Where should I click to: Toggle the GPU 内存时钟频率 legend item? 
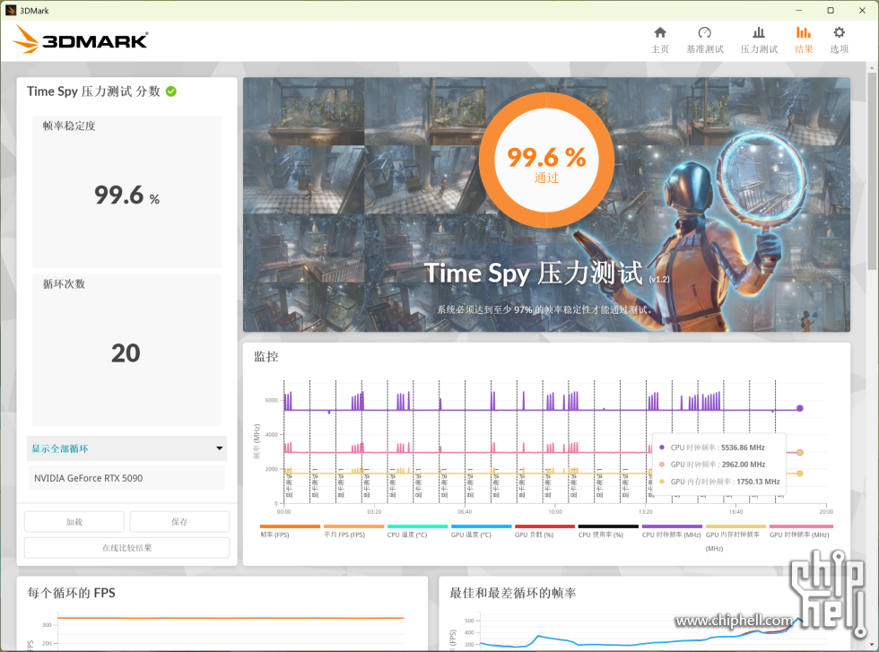point(735,537)
